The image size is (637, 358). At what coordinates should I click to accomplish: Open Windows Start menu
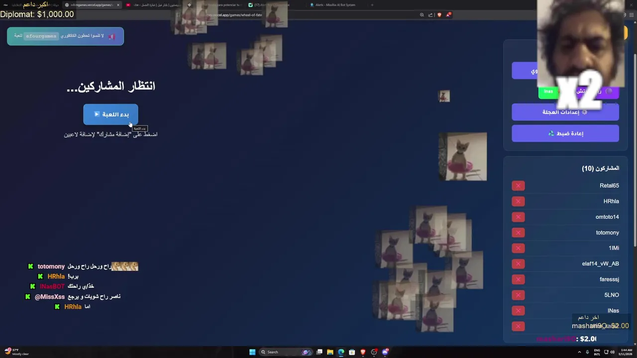click(x=252, y=352)
